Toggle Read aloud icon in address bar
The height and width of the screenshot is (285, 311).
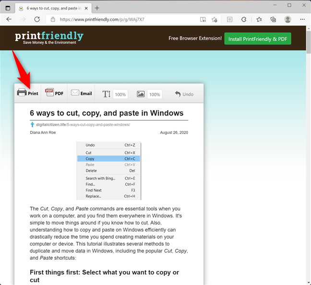point(203,20)
